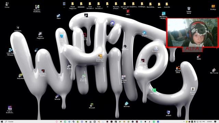
Task: Open the Minecraft desktop shortcut
Action: (92, 106)
